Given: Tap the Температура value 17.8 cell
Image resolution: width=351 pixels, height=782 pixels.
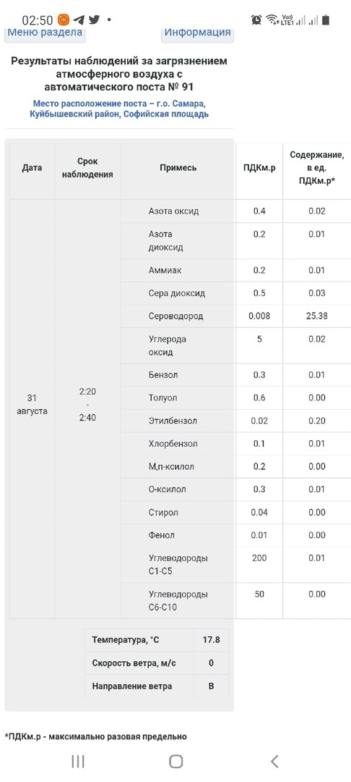Looking at the screenshot, I should [x=212, y=640].
